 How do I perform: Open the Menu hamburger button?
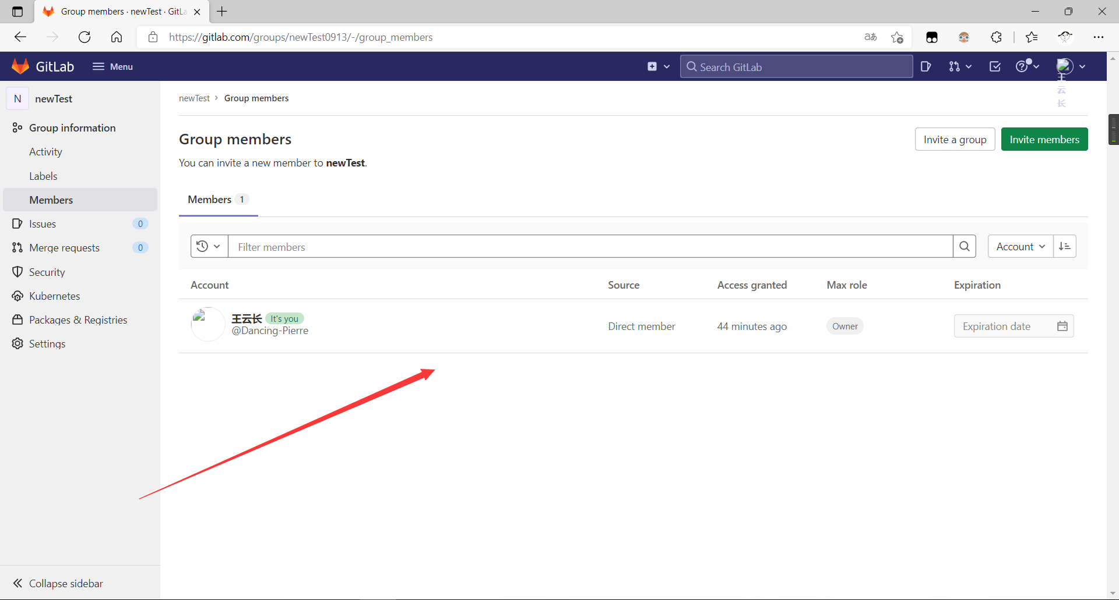pyautogui.click(x=112, y=66)
